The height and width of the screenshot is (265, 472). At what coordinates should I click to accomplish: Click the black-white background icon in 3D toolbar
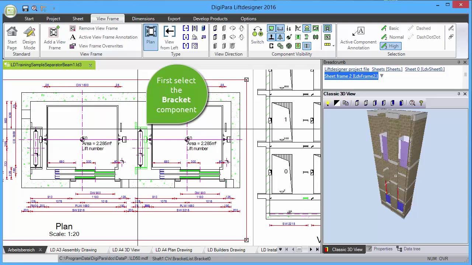[x=337, y=103]
